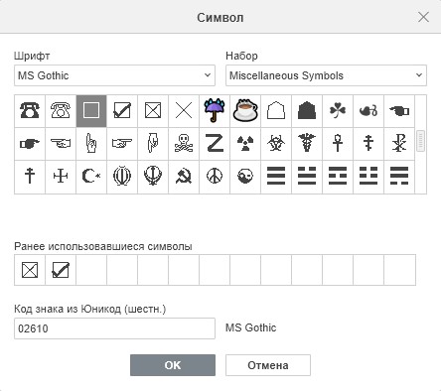This screenshot has height=391, width=441.
Task: Choose the white up pointing hand symbol
Action: coord(91,144)
